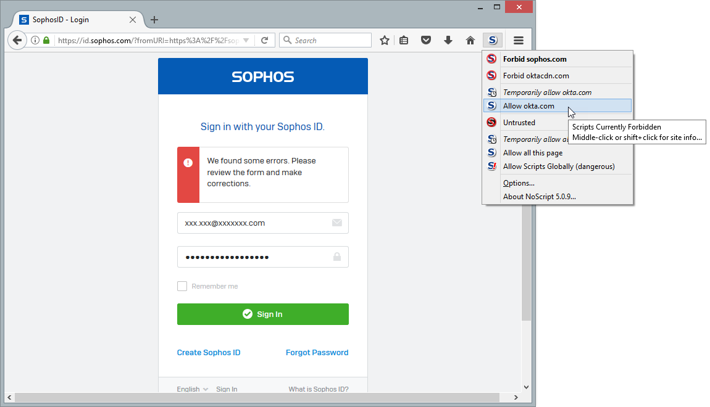This screenshot has height=407, width=710.
Task: Click the horizontal scrollbar left arrow
Action: coord(9,398)
